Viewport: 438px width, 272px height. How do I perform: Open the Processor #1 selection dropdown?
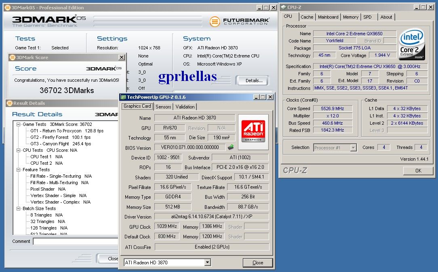pos(354,147)
